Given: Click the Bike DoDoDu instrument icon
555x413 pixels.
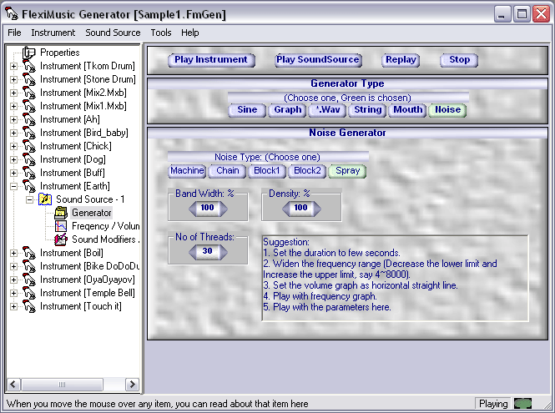Looking at the screenshot, I should click(x=29, y=266).
